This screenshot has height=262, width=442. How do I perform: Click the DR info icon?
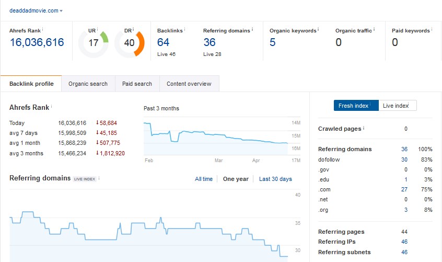(133, 30)
